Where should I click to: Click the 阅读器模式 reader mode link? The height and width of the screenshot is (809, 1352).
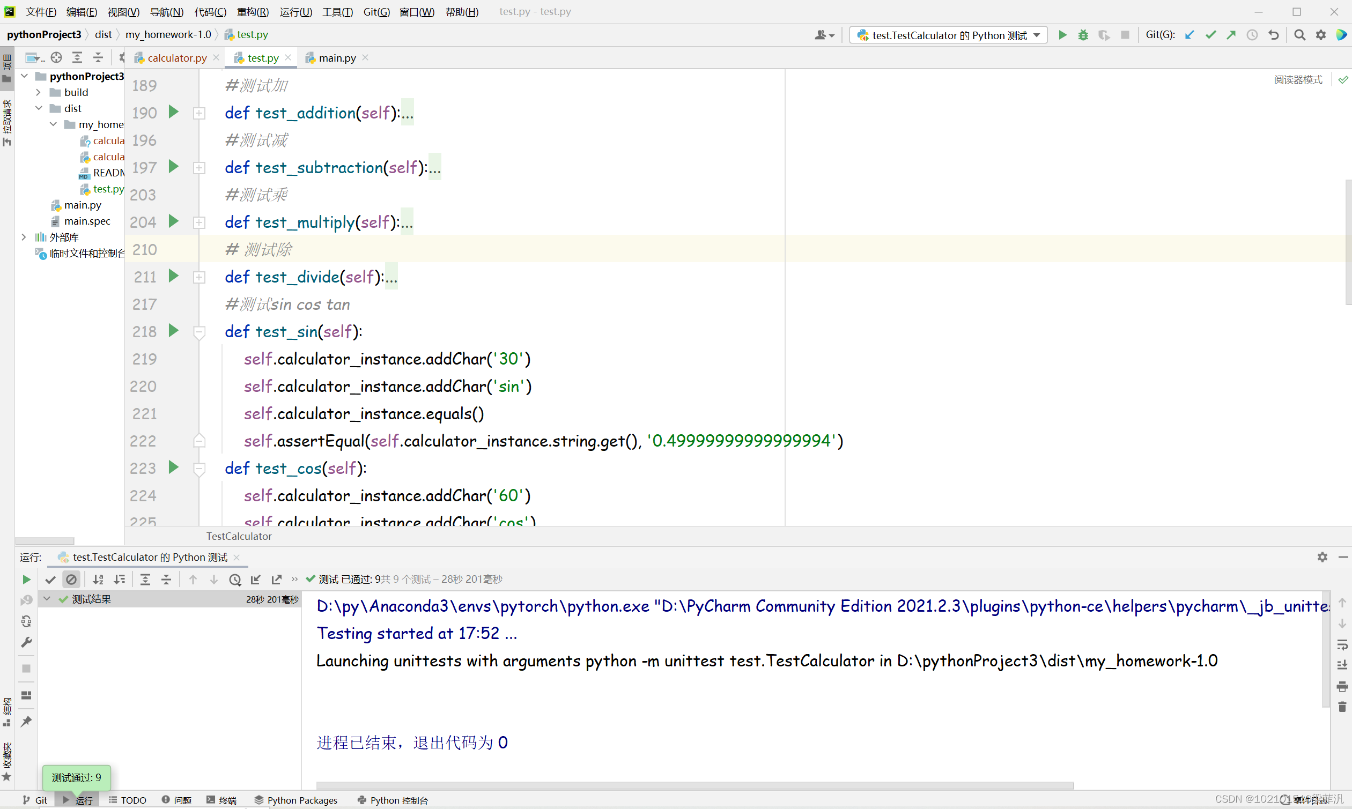tap(1297, 80)
